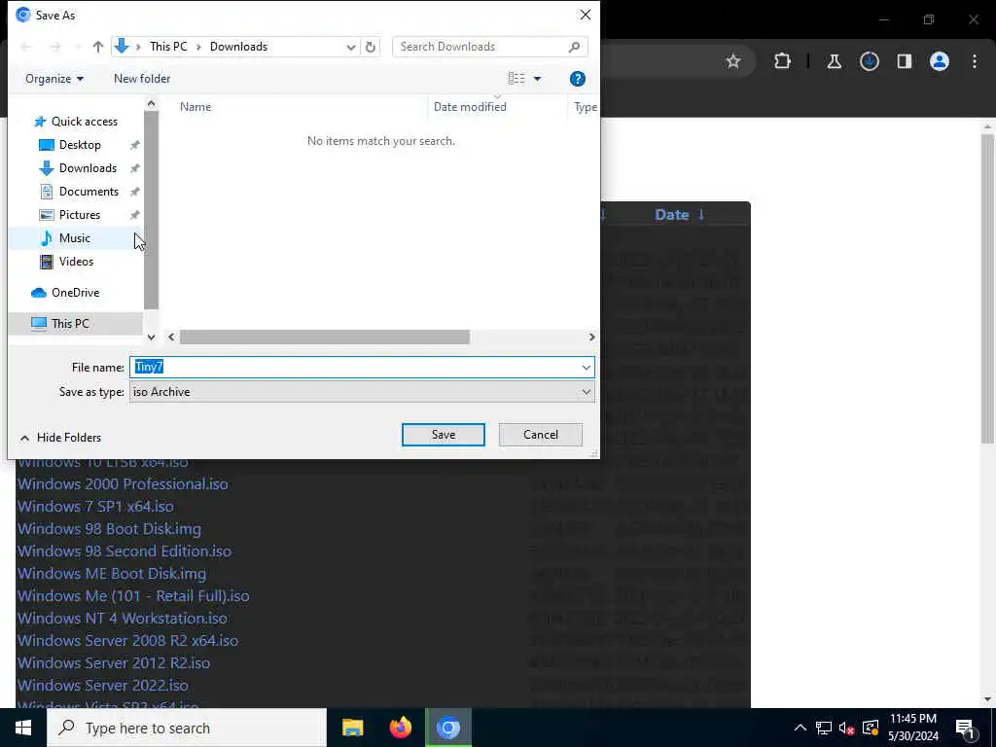Open Chrome profile avatar
Image resolution: width=996 pixels, height=747 pixels.
(x=940, y=61)
